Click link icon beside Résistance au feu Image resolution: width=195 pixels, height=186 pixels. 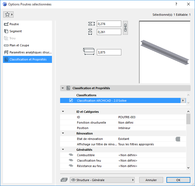click(x=71, y=166)
